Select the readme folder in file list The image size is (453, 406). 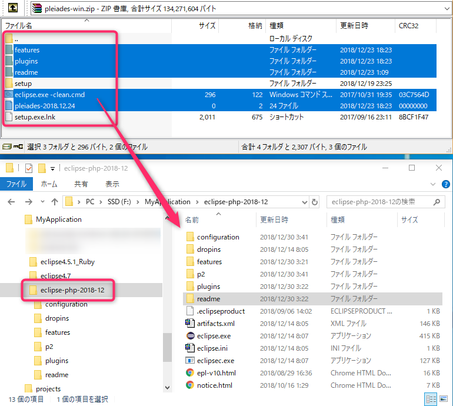pyautogui.click(x=312, y=299)
